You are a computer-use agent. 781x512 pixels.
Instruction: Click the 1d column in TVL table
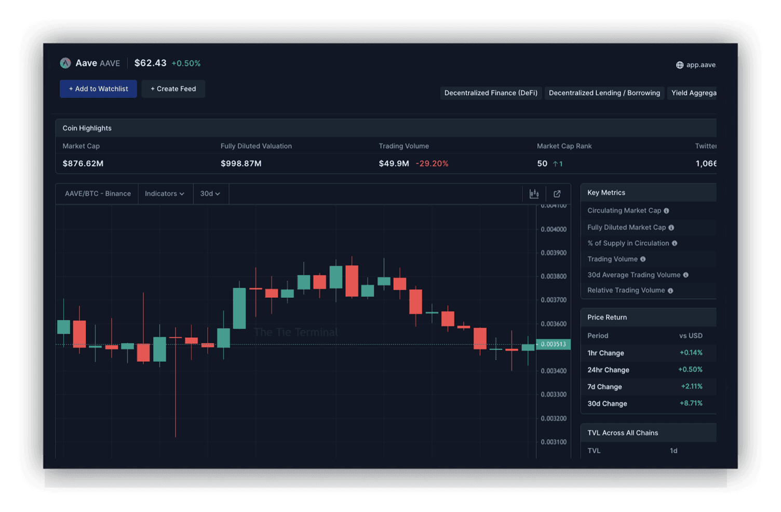674,451
